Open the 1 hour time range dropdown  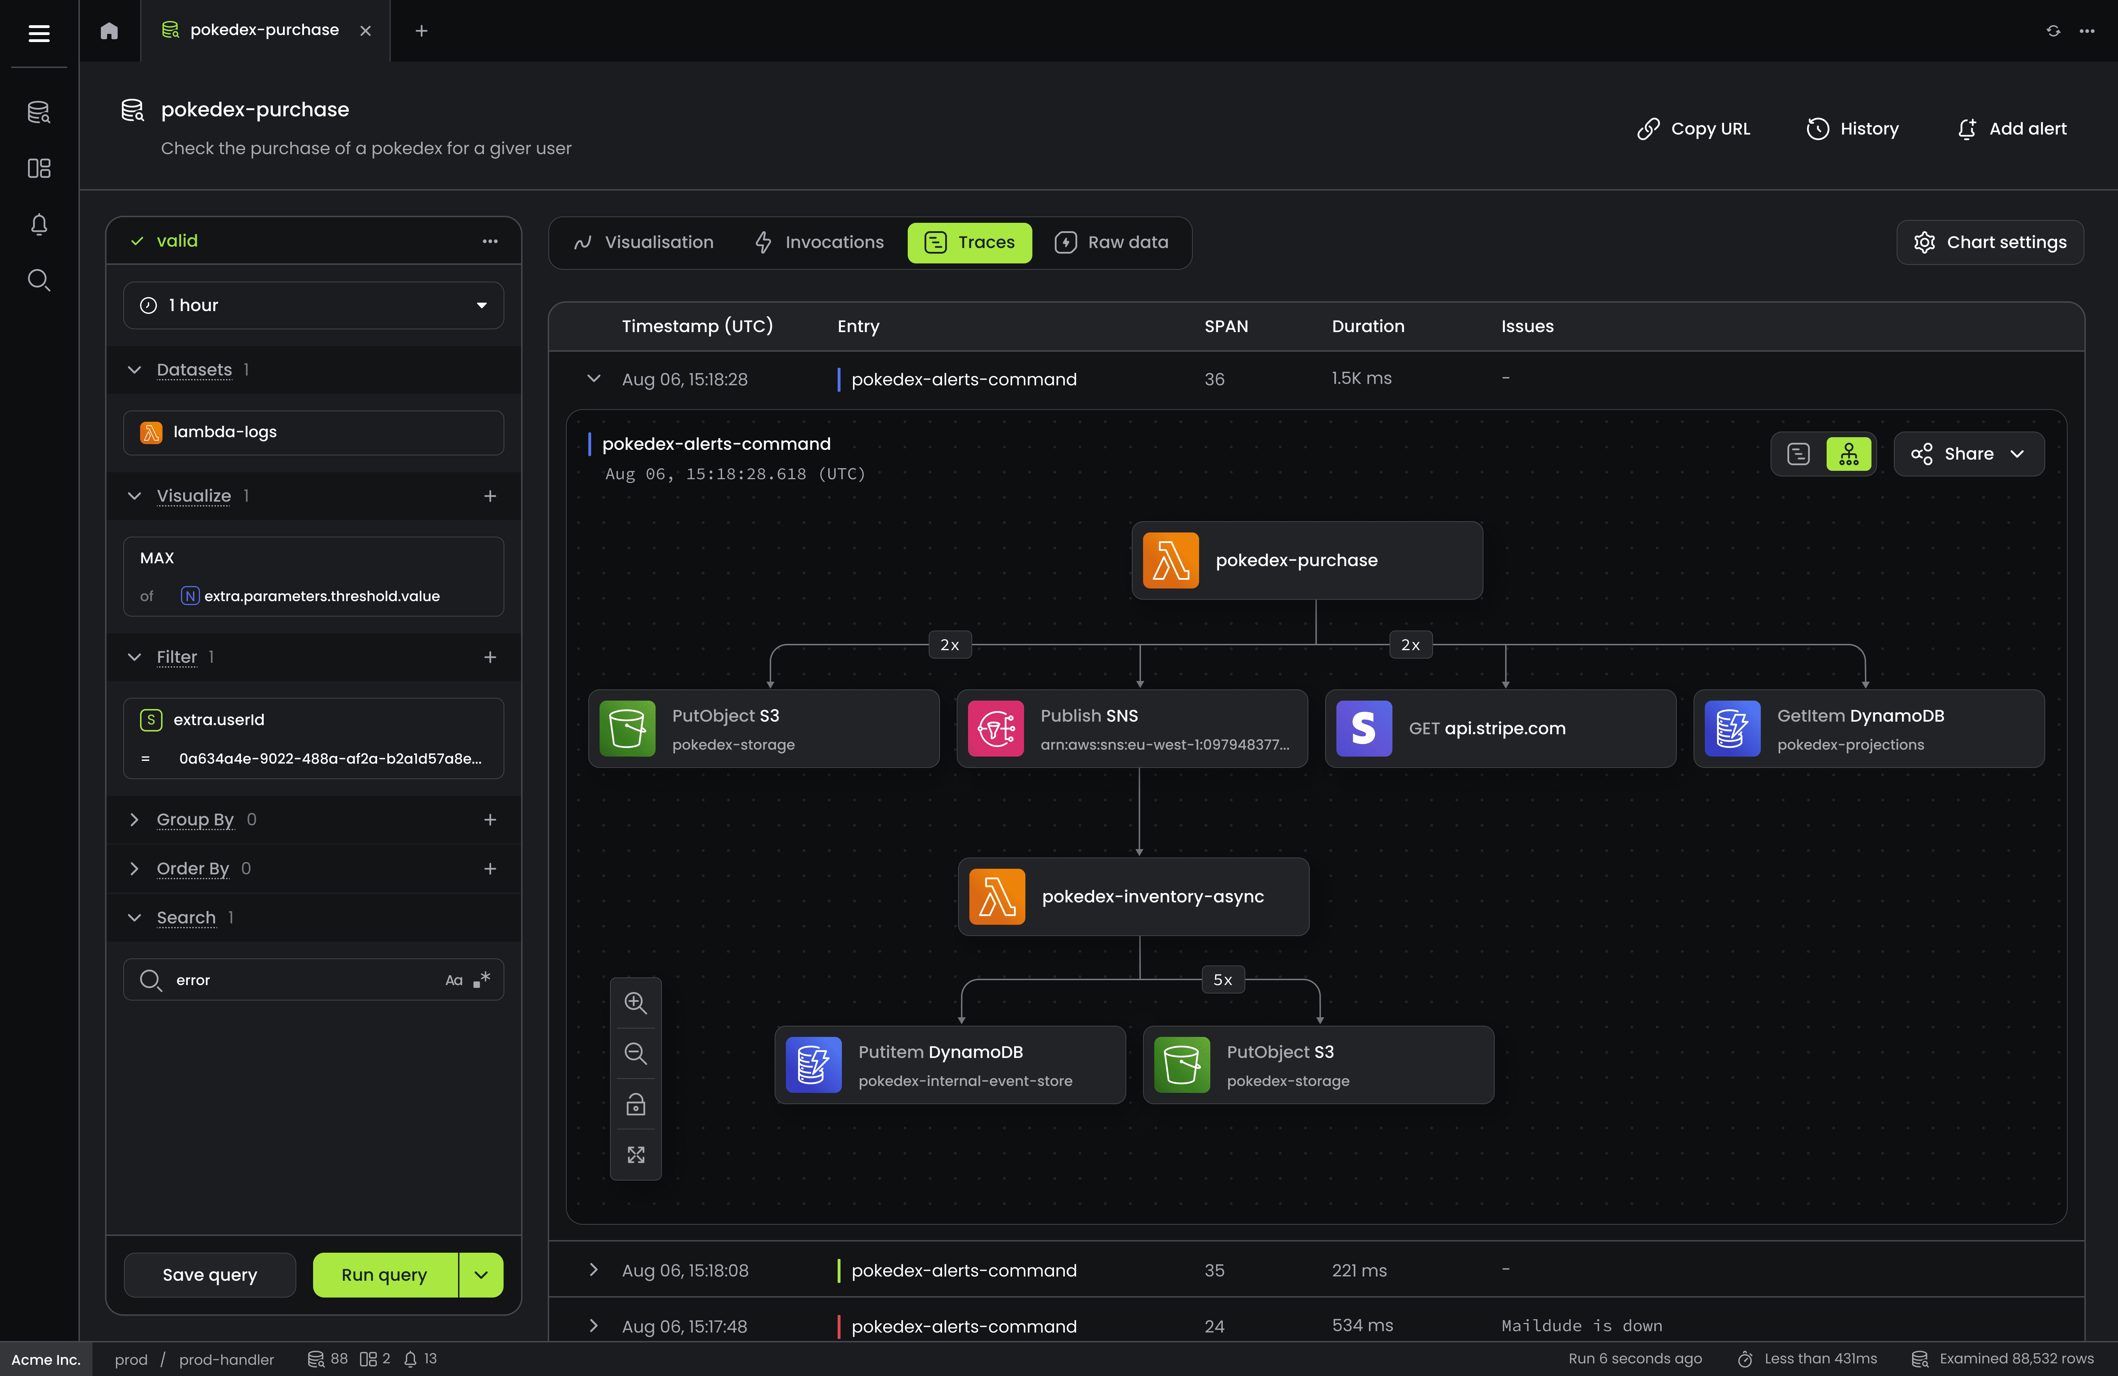(x=313, y=305)
